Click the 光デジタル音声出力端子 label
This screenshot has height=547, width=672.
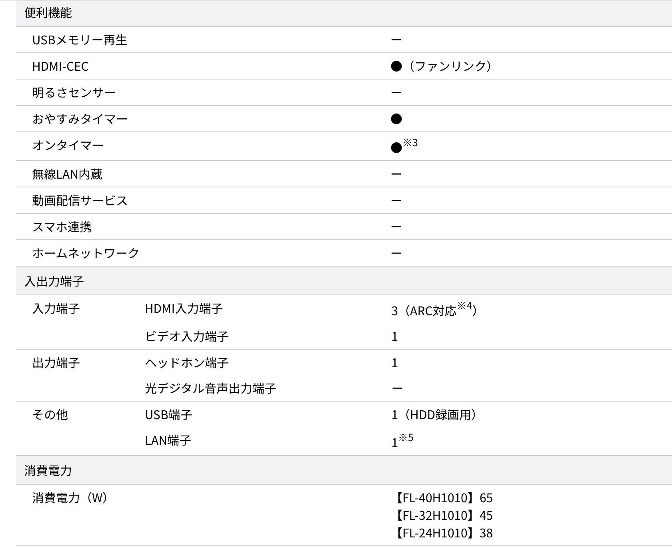(210, 388)
